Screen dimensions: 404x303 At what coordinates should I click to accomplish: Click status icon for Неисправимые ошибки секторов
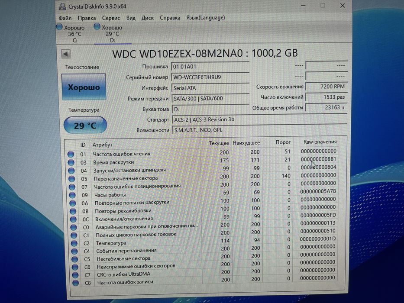75,267
